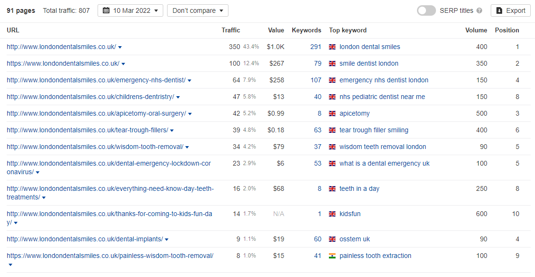Screen dimensions: 535x277
Task: Expand the tear-trough-fillers URL dropdown arrow
Action: pyautogui.click(x=172, y=131)
